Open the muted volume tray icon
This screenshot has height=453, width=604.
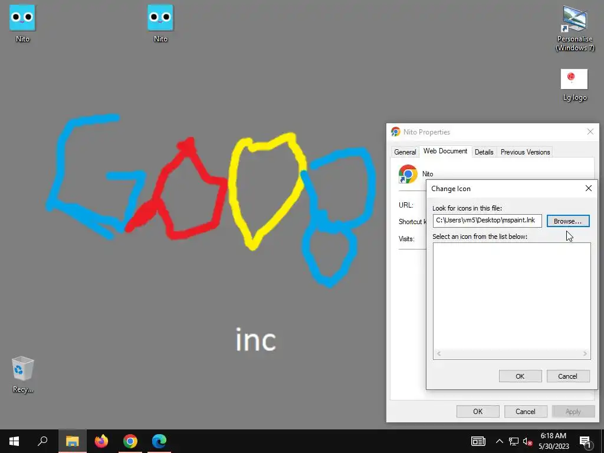(527, 441)
